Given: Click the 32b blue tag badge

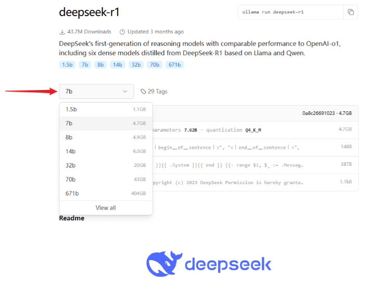Looking at the screenshot, I should 135,64.
